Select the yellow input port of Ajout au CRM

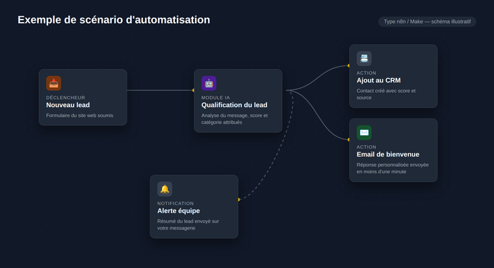(348, 66)
